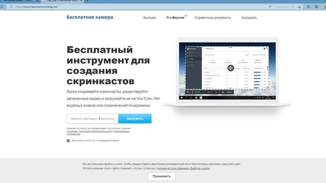Open the browser favorites star icon

[x=308, y=7]
